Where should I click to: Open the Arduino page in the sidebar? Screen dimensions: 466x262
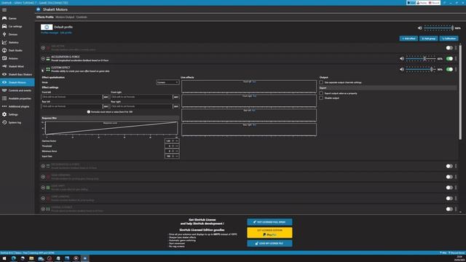pyautogui.click(x=17, y=58)
